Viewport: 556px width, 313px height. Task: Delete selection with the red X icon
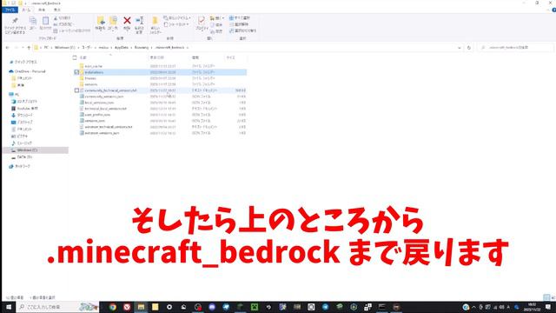coord(127,21)
